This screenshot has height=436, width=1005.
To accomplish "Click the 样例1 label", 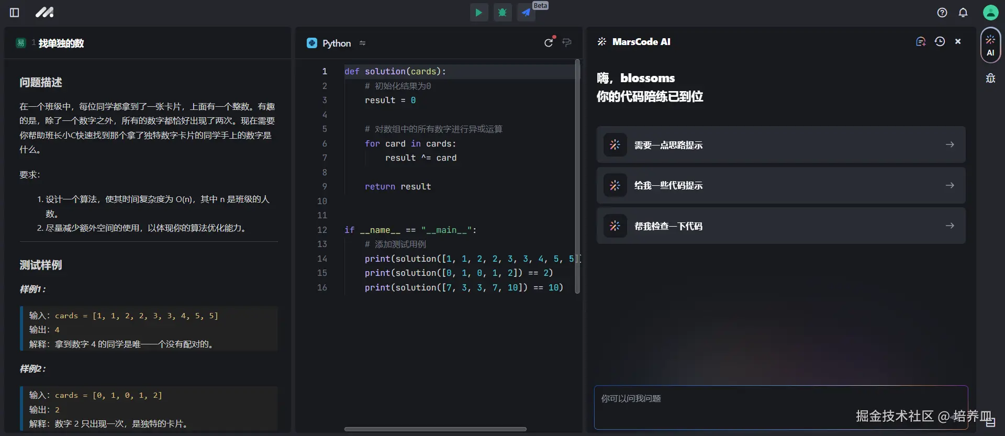I will (x=32, y=289).
